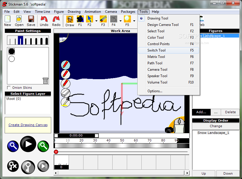Viewport: 242px width, 179px height.
Task: Choose Path Tool from Tools menu
Action: 168,63
